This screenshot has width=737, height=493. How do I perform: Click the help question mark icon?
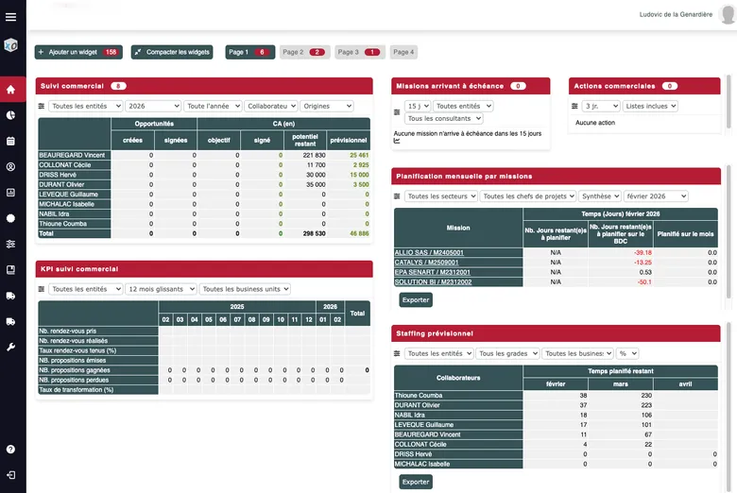click(11, 449)
